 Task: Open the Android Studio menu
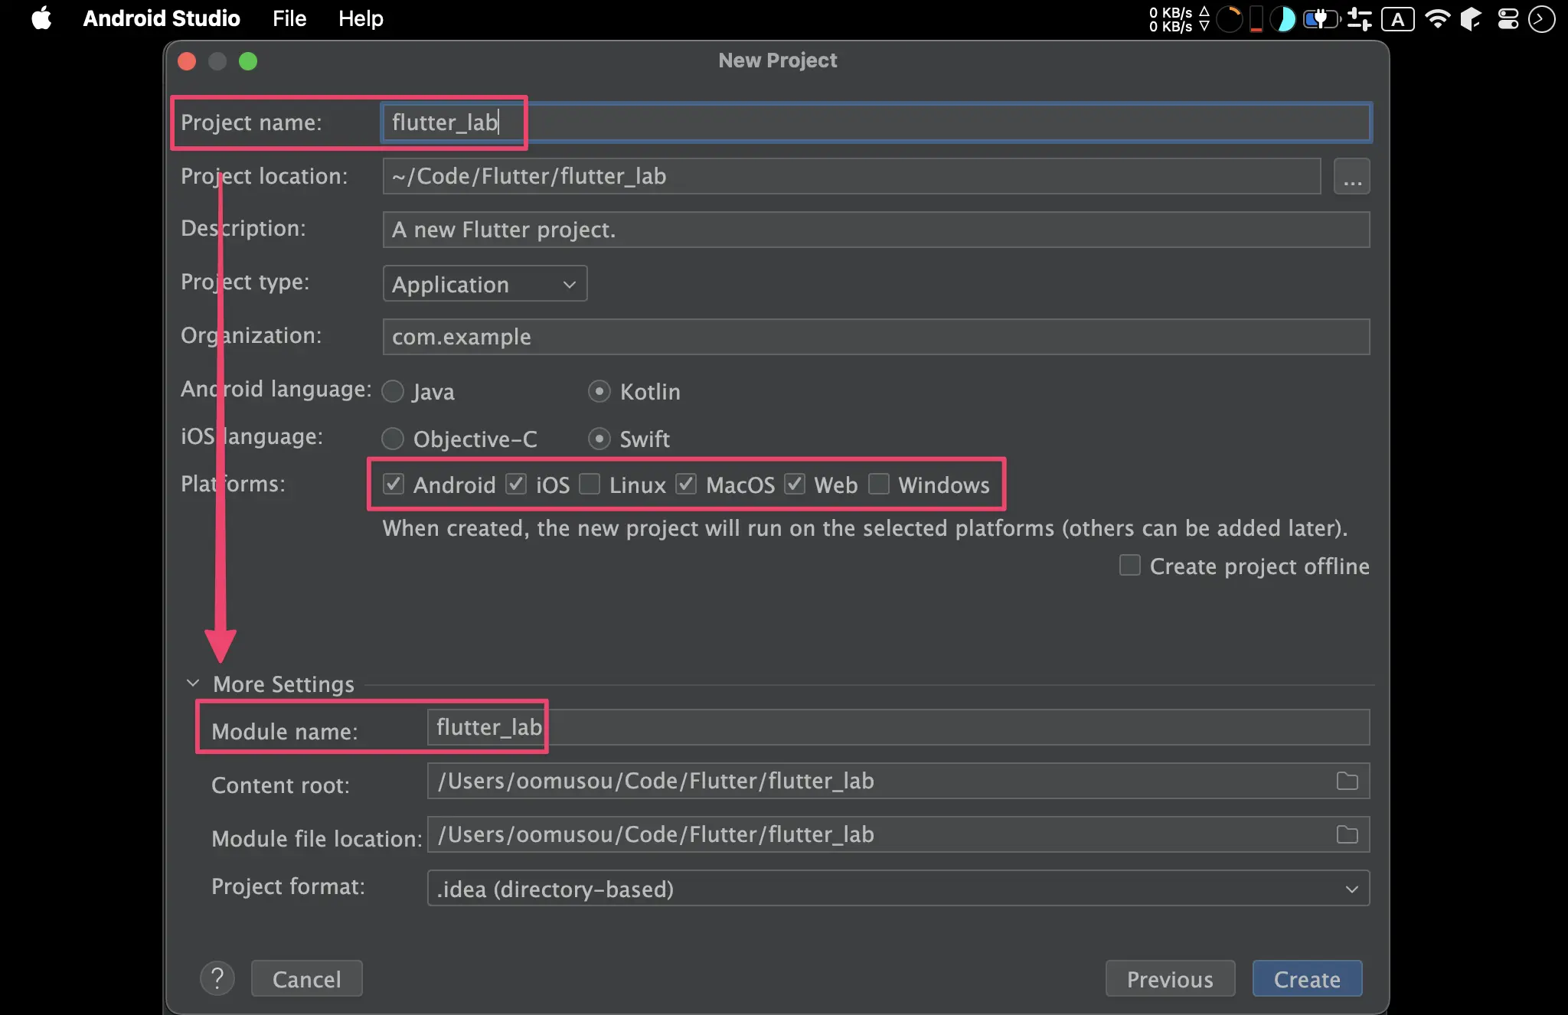[162, 18]
